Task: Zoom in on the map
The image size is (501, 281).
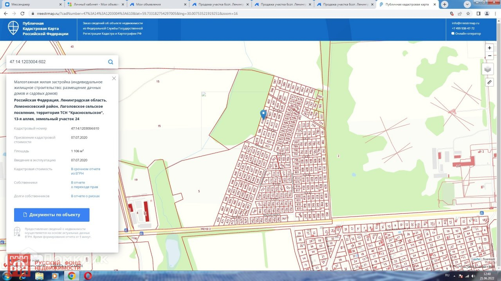Action: click(489, 48)
